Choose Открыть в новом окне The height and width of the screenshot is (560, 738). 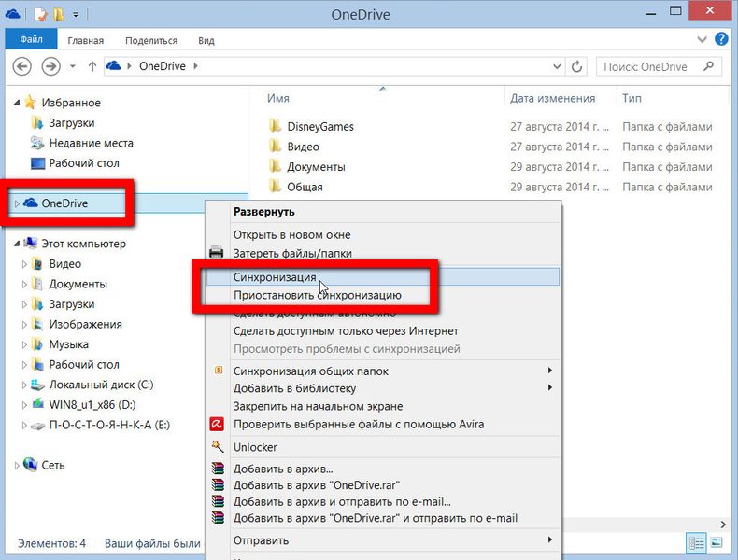(x=383, y=234)
